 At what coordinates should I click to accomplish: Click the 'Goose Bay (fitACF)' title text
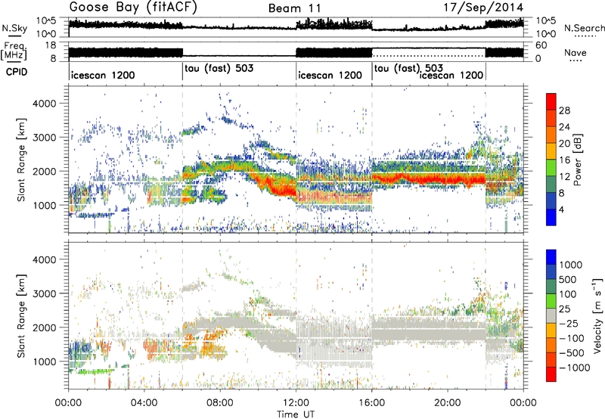133,8
